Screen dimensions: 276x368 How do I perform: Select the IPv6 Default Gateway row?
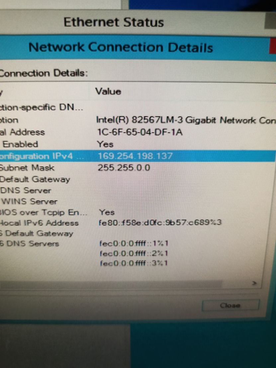click(x=138, y=233)
